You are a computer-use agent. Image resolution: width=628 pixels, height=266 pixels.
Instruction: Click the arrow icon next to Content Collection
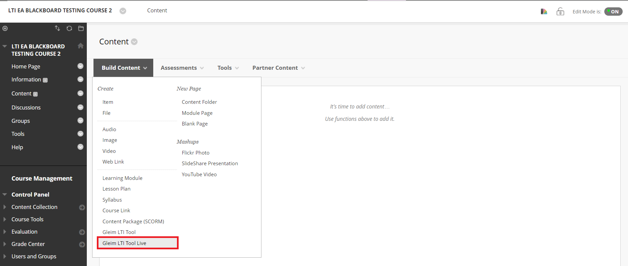pyautogui.click(x=82, y=208)
